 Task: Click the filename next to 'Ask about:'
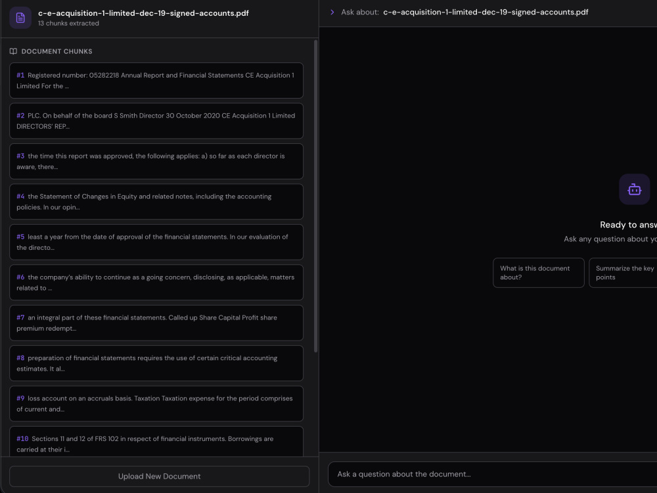(486, 12)
